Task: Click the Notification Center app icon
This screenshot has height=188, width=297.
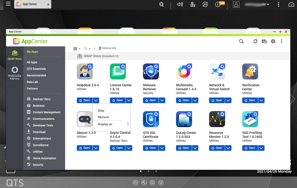Action: 250,71
